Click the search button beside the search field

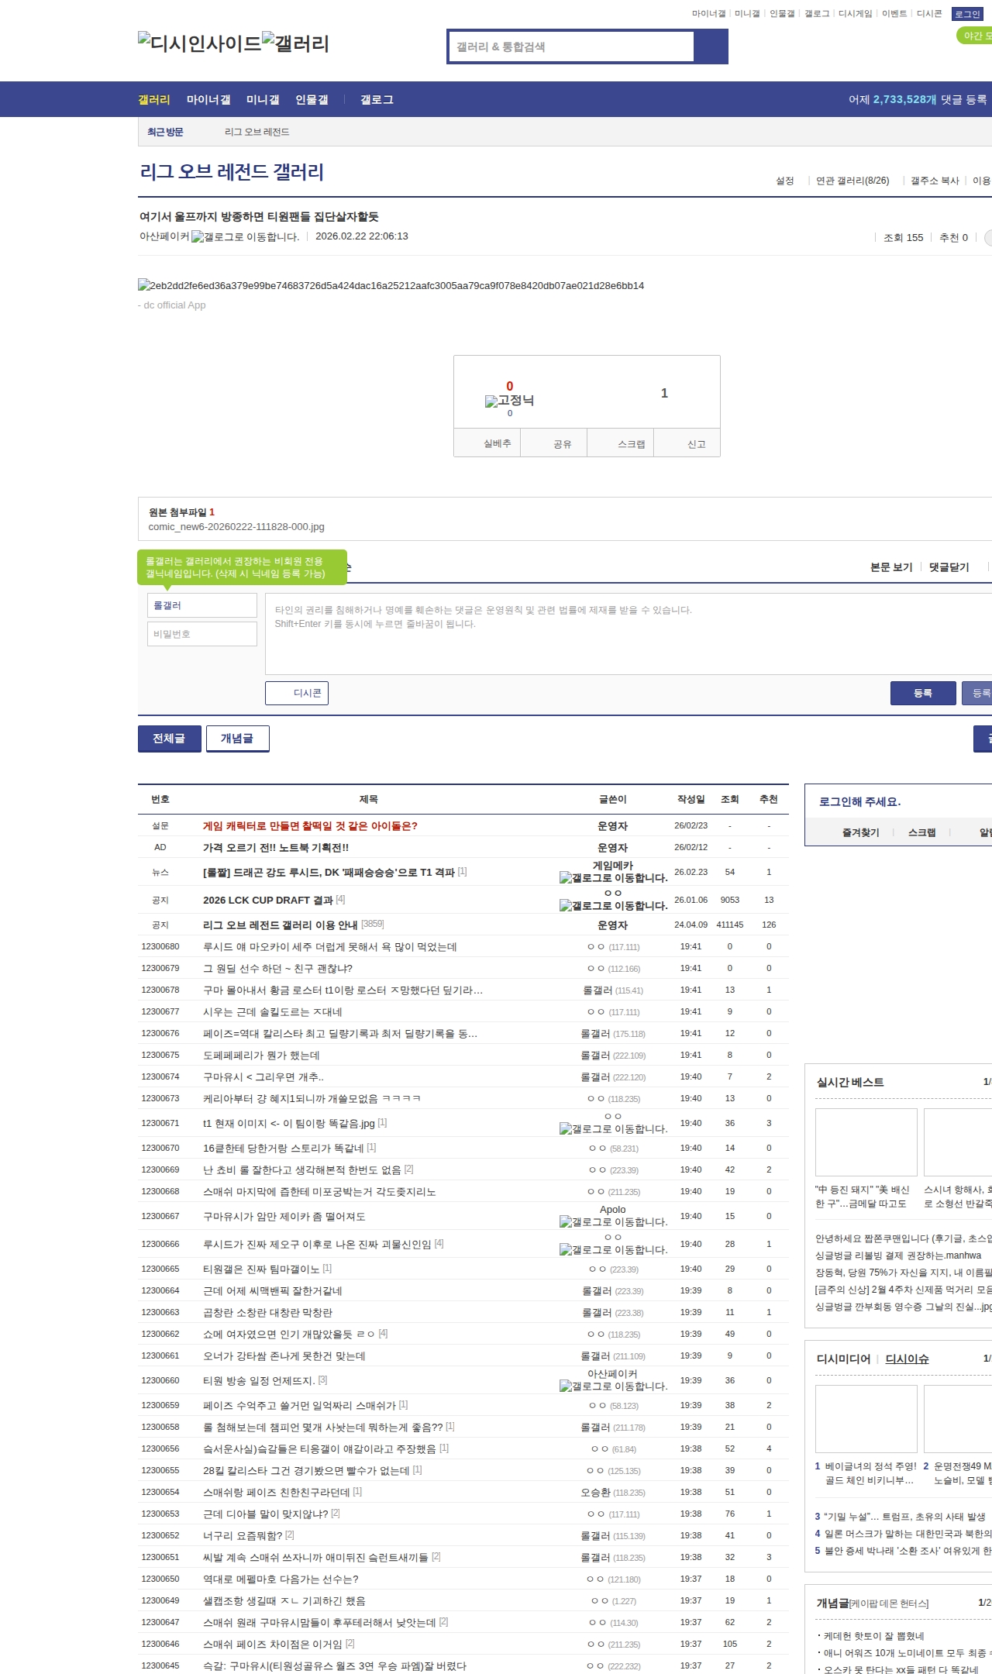(711, 46)
